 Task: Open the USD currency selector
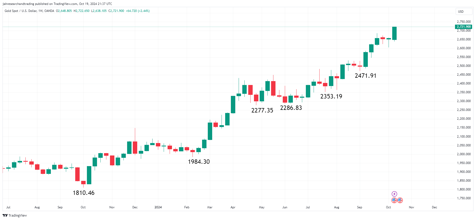(464, 11)
